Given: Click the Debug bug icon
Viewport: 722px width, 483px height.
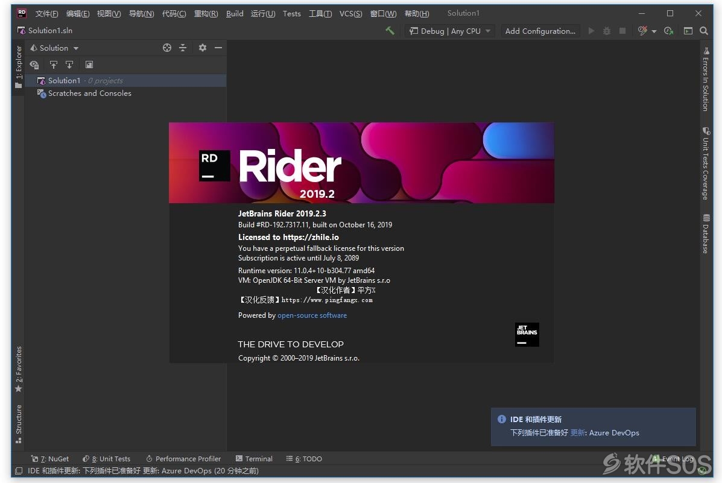Looking at the screenshot, I should pos(607,31).
